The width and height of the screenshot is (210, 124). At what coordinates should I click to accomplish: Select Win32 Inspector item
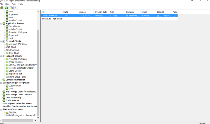click(16, 62)
